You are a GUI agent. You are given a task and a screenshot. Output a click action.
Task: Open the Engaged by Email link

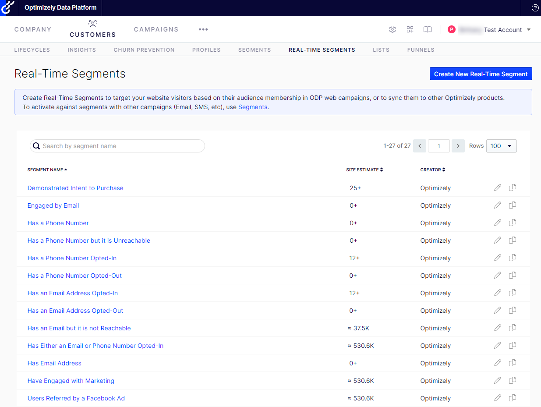[x=53, y=205]
